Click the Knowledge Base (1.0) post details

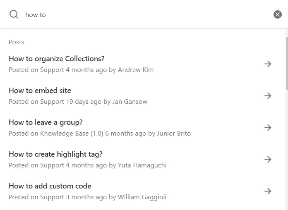[100, 134]
